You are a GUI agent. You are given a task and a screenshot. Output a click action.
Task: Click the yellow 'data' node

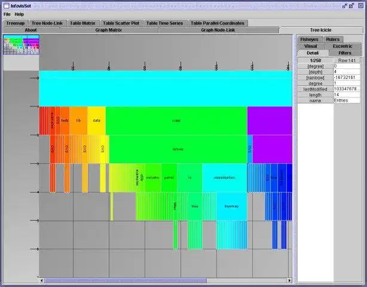[96, 121]
